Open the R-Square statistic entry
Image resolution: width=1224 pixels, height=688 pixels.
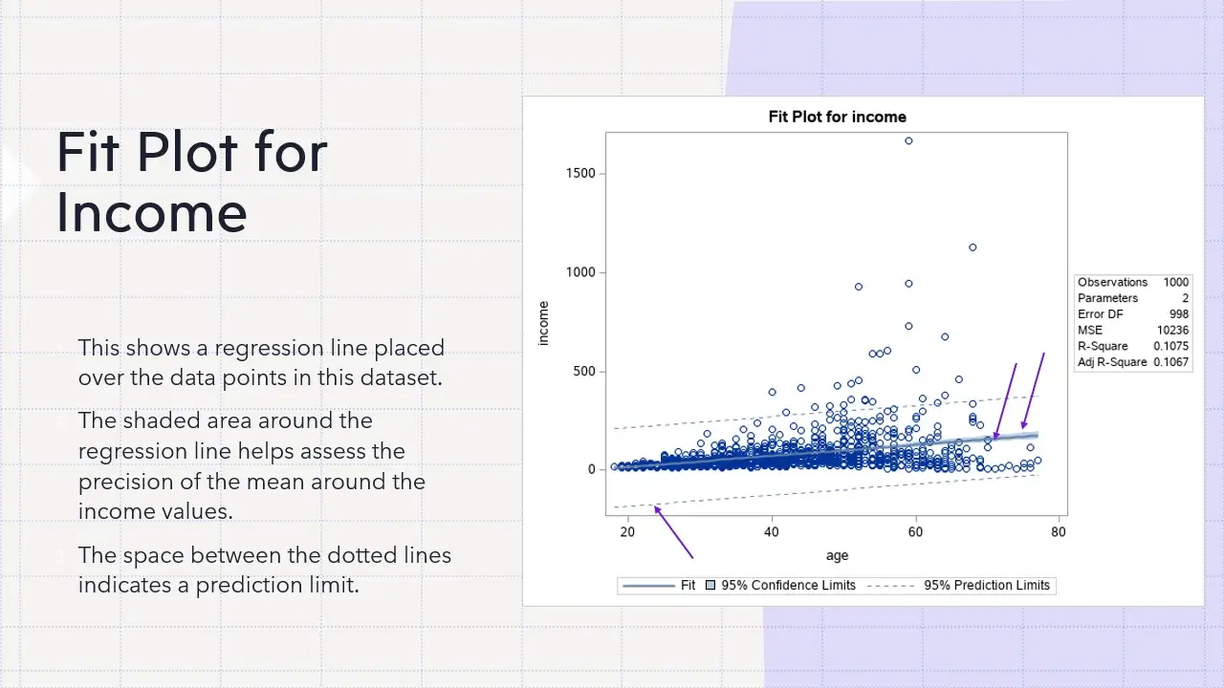tap(1133, 346)
